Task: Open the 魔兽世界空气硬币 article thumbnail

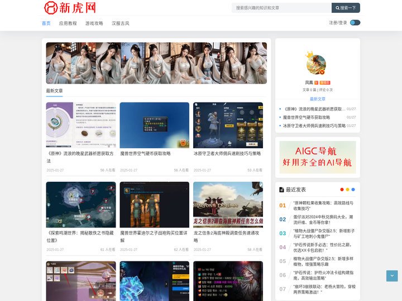Action: [x=154, y=125]
